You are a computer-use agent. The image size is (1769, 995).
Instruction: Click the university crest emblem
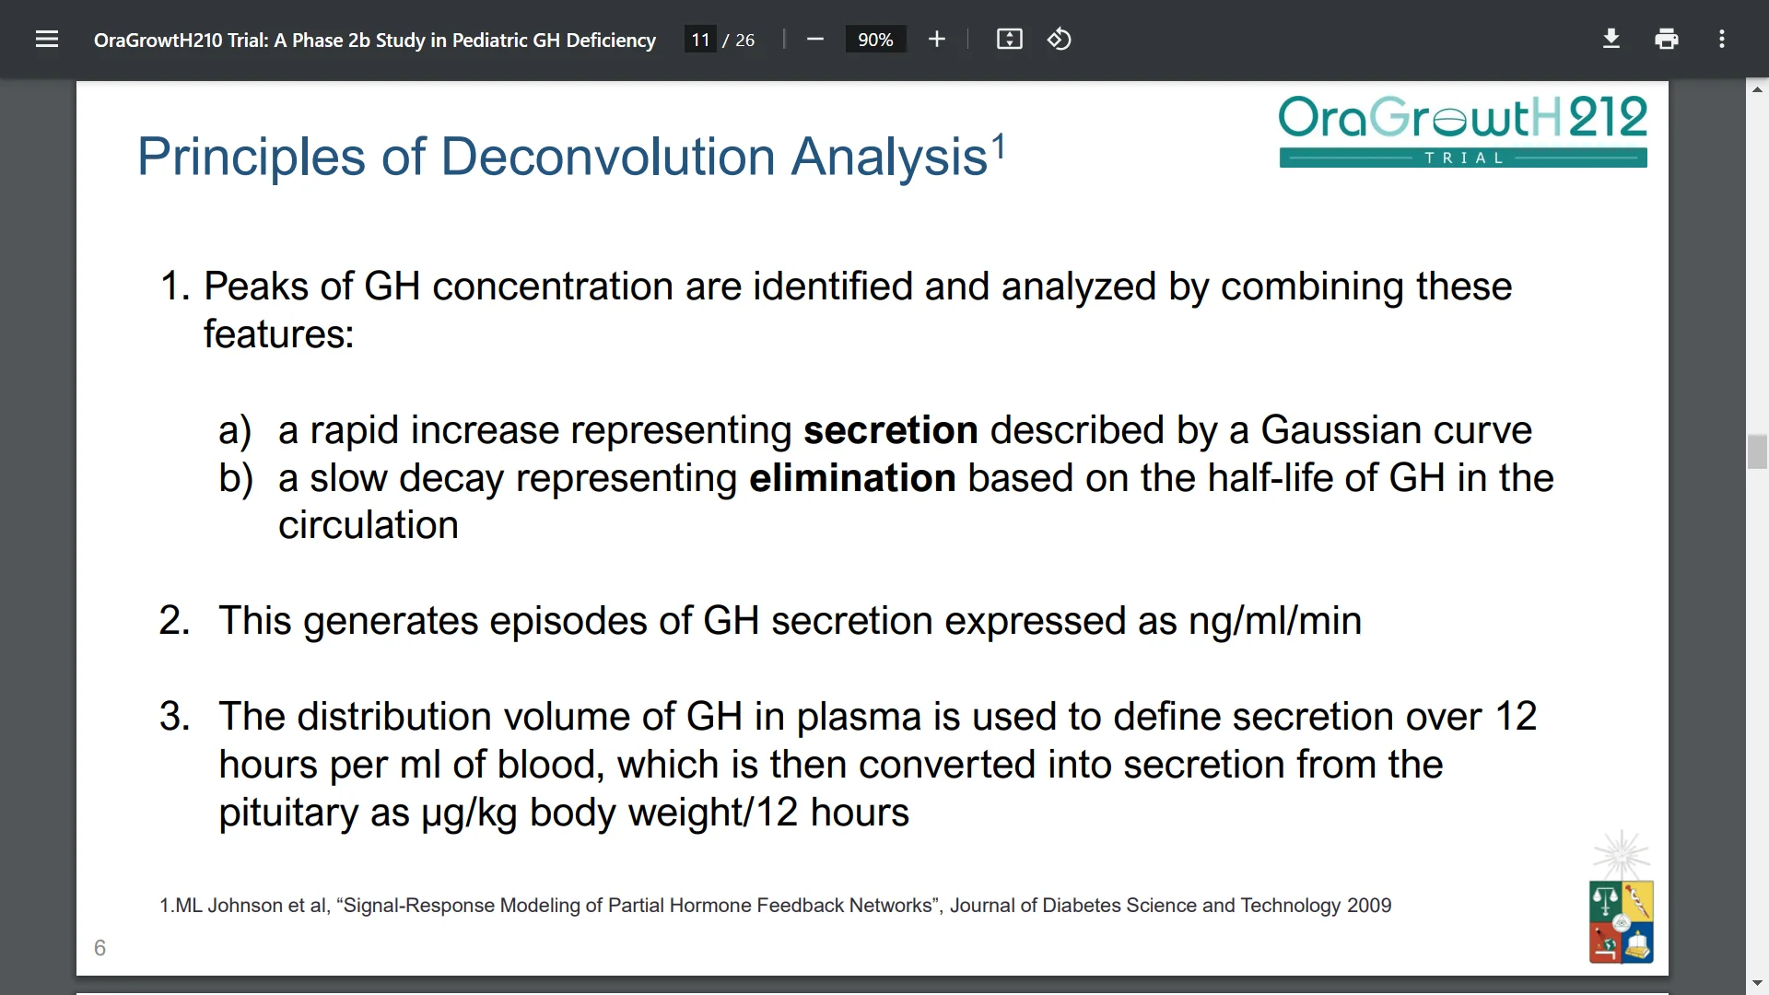pos(1621,898)
